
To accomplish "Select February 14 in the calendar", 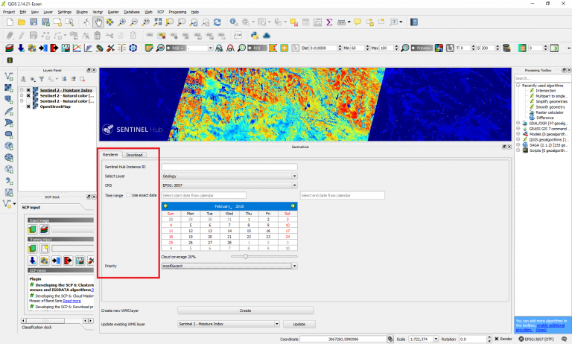I will click(229, 231).
